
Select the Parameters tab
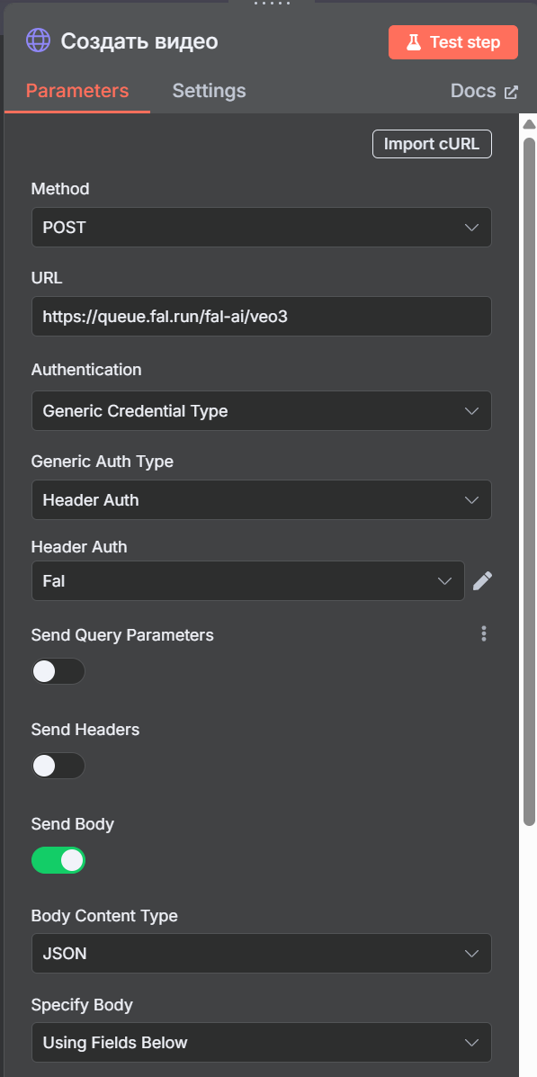pos(77,91)
